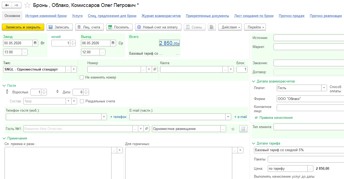Image resolution: width=344 pixels, height=179 pixels.
Task: Go back with the left arrow button
Action: 7,5
